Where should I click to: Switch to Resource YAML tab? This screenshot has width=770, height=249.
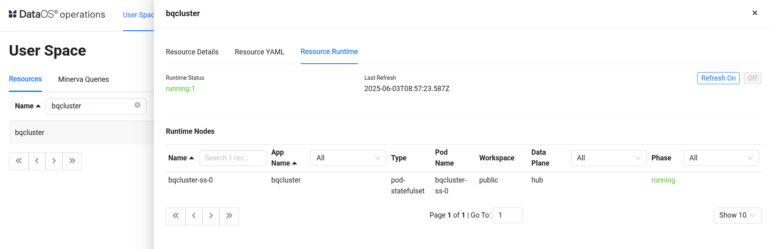click(259, 52)
